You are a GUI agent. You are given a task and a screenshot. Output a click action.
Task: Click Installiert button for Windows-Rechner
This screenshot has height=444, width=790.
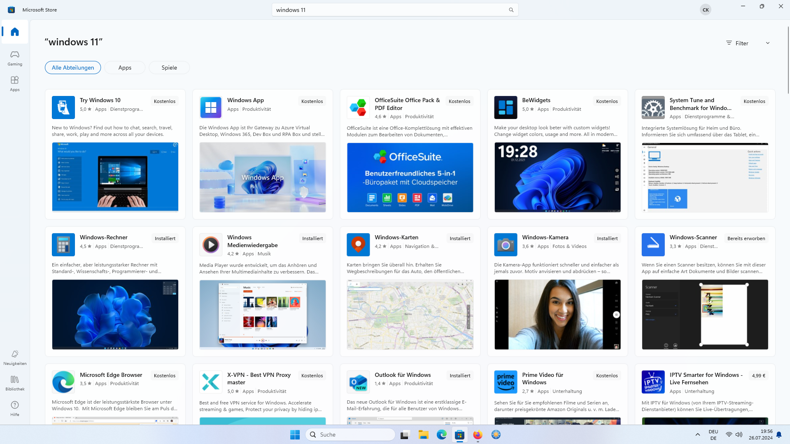tap(165, 238)
